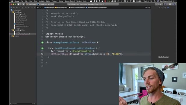186x105 pixels.
Task: Show the File inspector
Action: tap(159, 8)
